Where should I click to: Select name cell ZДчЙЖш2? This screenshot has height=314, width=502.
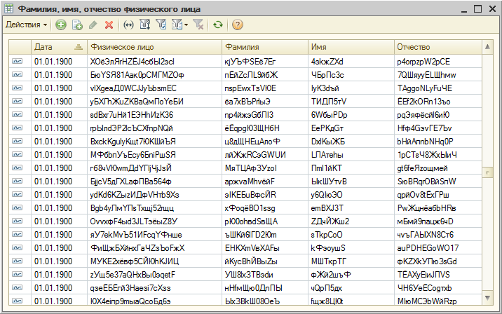pyautogui.click(x=351, y=221)
